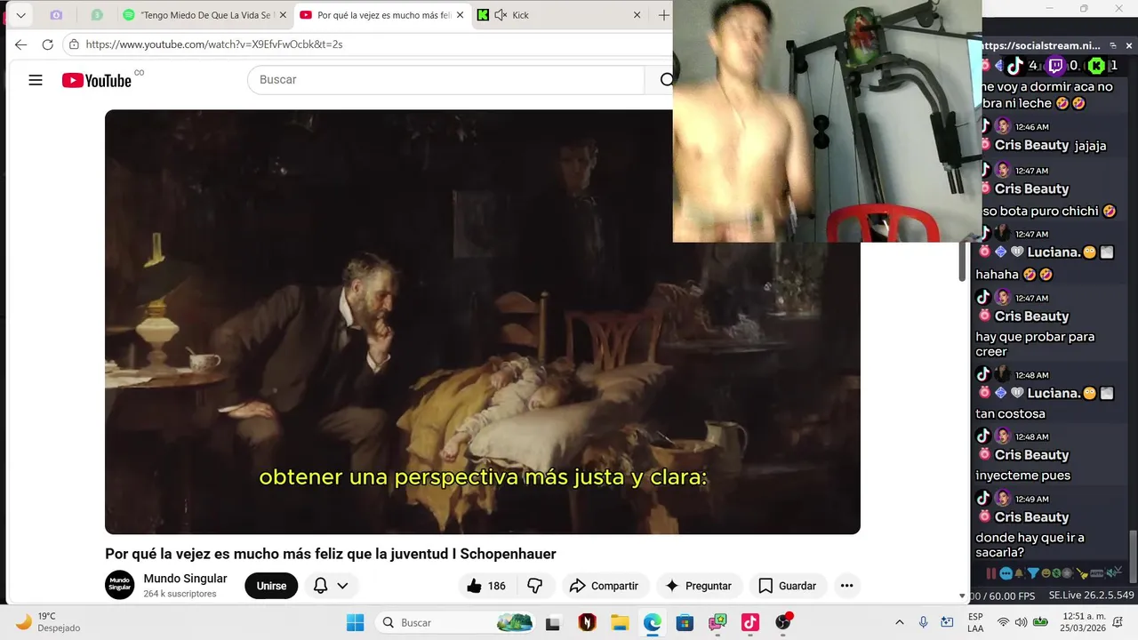Screen dimensions: 1138x640
Task: Unmute the Kick tab via speaker icon
Action: pyautogui.click(x=501, y=15)
